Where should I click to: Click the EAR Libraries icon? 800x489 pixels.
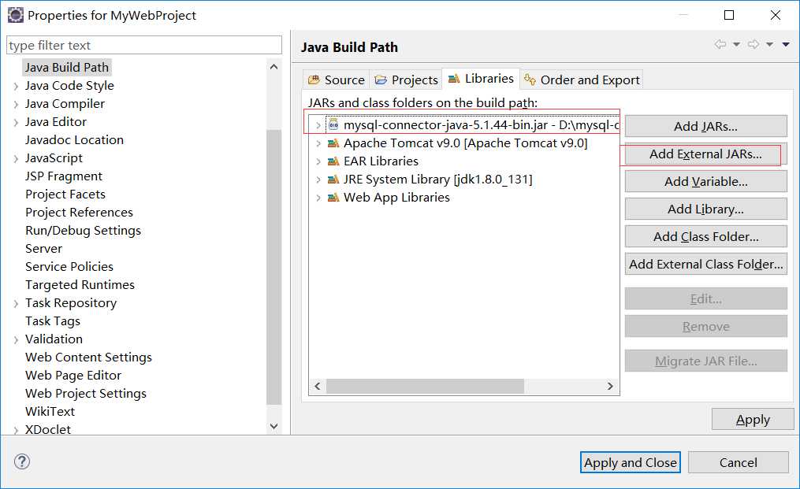pyautogui.click(x=333, y=161)
